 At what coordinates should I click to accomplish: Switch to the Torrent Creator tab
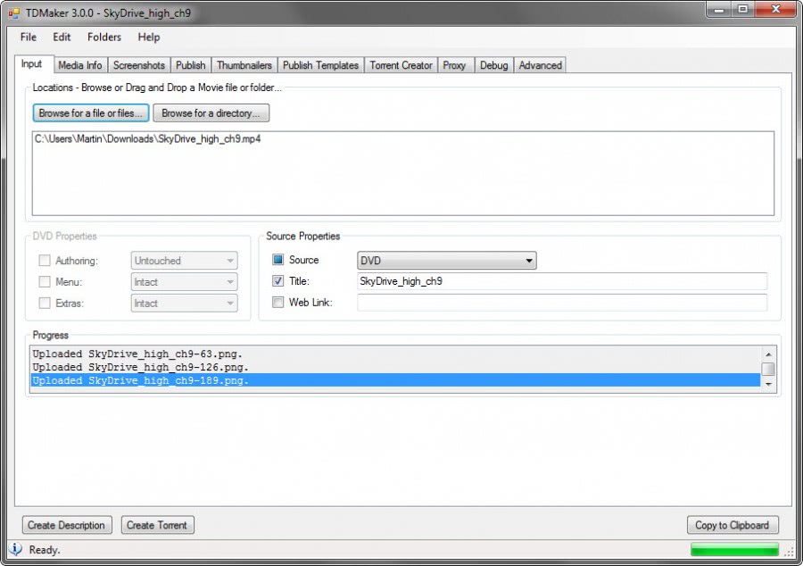[x=400, y=64]
